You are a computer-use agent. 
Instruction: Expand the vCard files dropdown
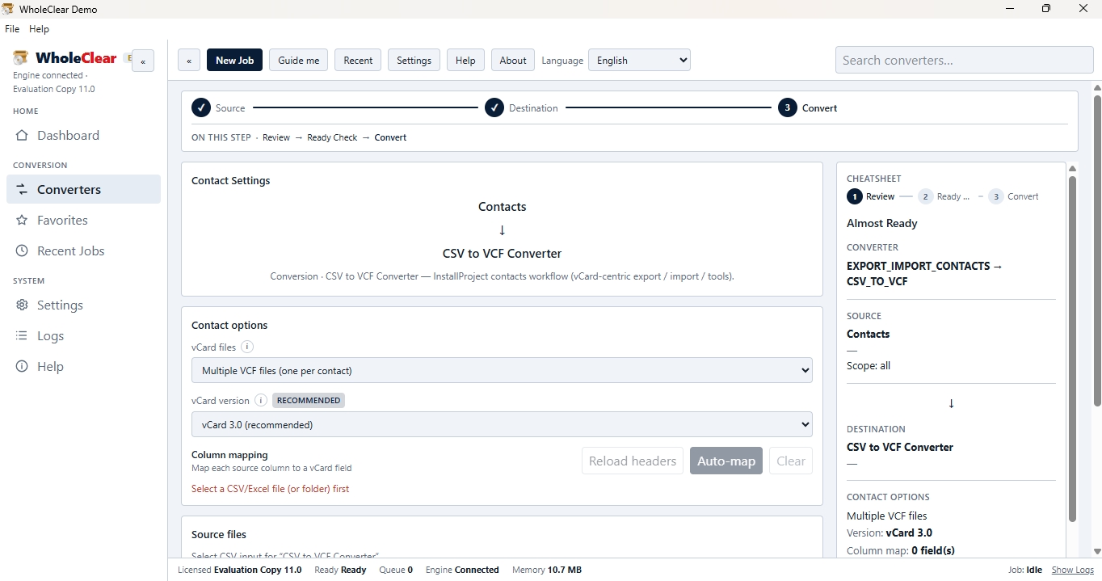(x=502, y=371)
